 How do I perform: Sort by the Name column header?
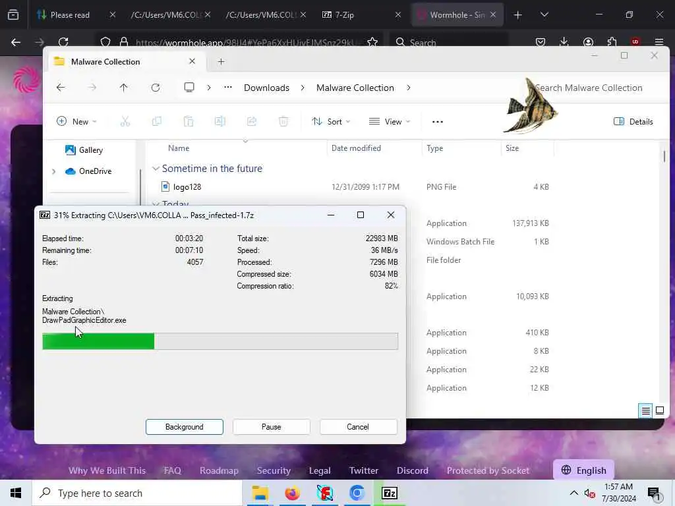pyautogui.click(x=179, y=148)
